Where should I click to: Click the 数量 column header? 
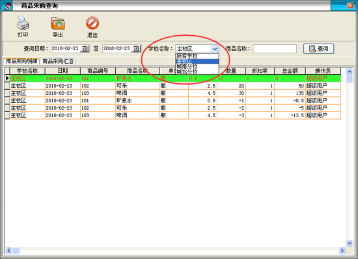coord(231,71)
